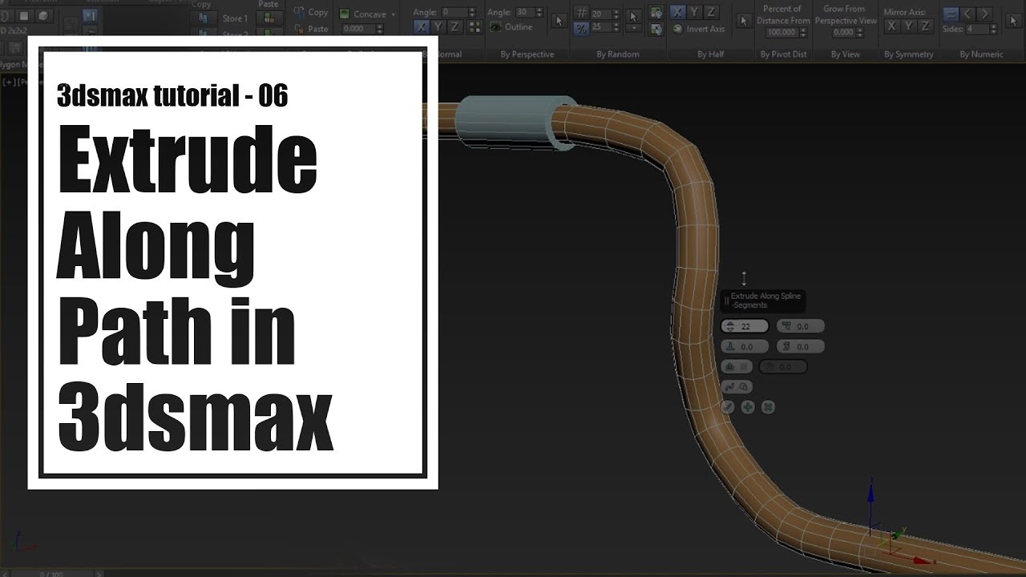Enable the # number mode in By Random
The width and height of the screenshot is (1026, 577).
(582, 13)
